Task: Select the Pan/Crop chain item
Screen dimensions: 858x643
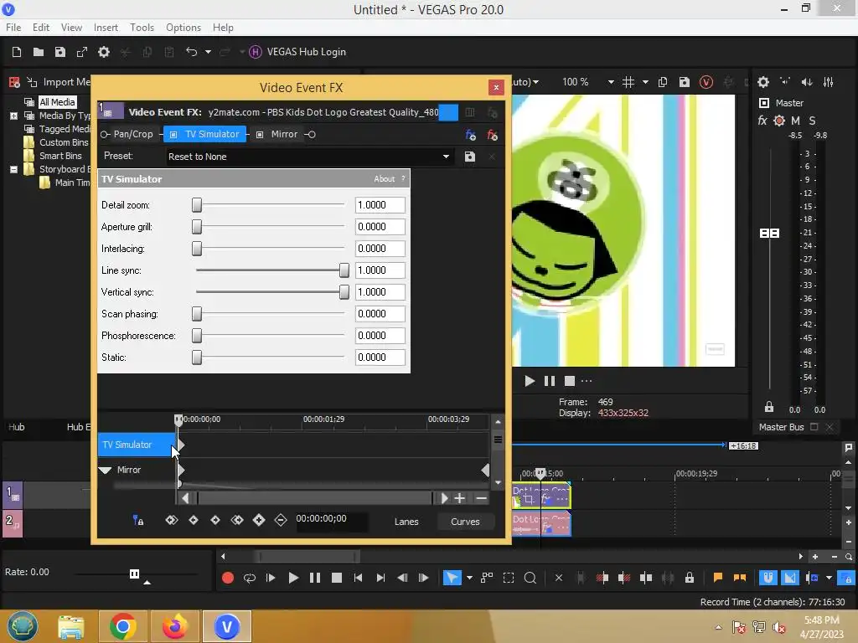Action: tap(133, 134)
